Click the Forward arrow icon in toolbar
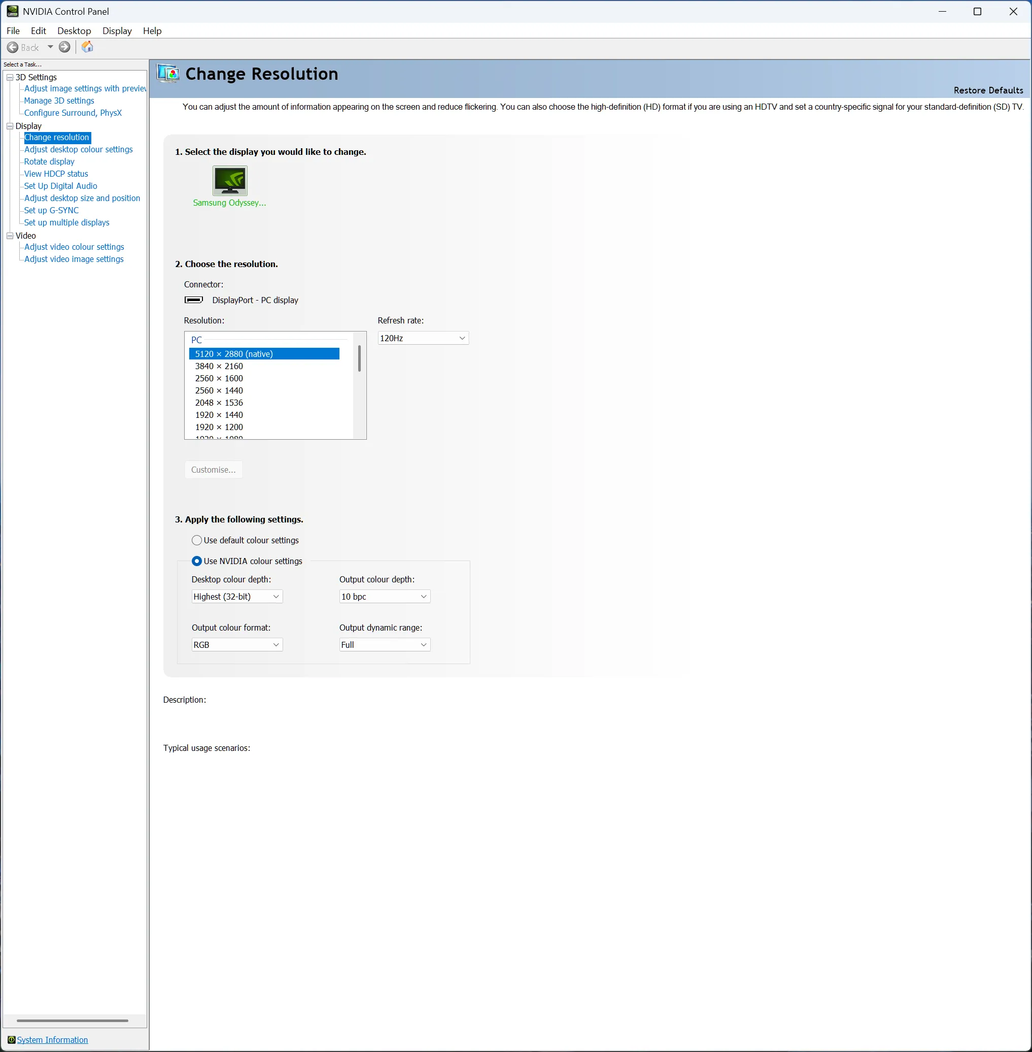 [64, 47]
